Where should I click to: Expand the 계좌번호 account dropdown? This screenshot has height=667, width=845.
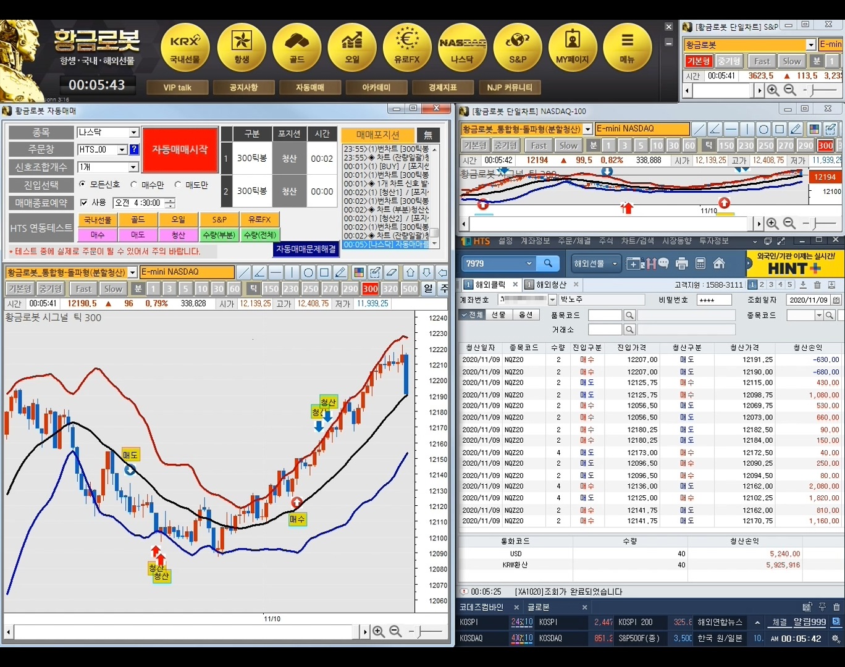pos(552,300)
